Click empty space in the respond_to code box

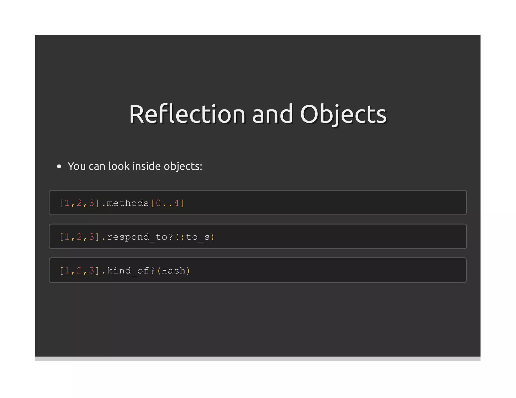[328, 236]
